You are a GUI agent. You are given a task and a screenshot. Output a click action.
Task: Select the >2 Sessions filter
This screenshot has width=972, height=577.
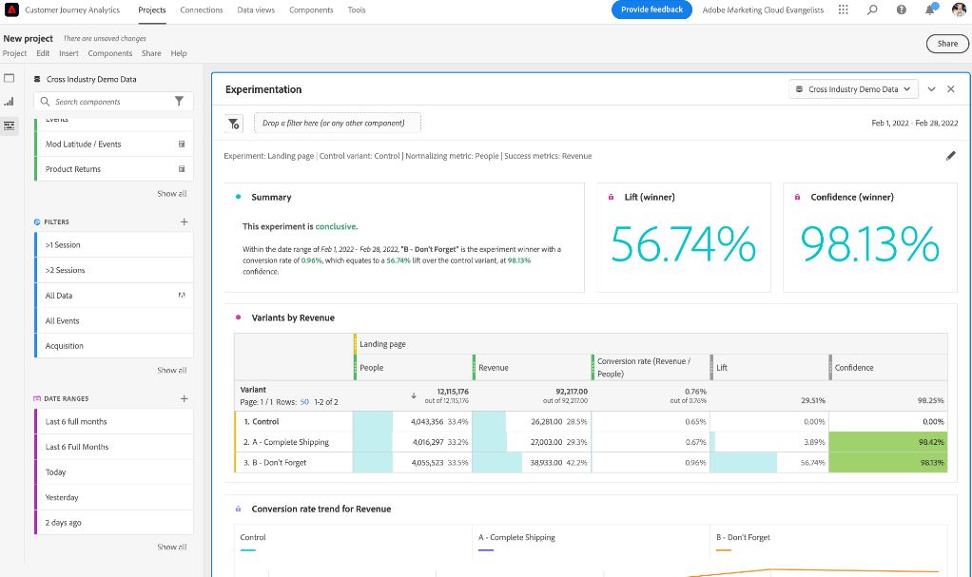coord(114,270)
